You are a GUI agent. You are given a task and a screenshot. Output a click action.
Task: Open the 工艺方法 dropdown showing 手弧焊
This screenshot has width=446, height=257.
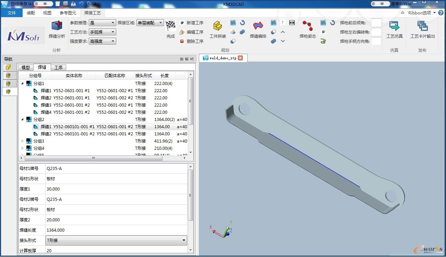(x=102, y=32)
